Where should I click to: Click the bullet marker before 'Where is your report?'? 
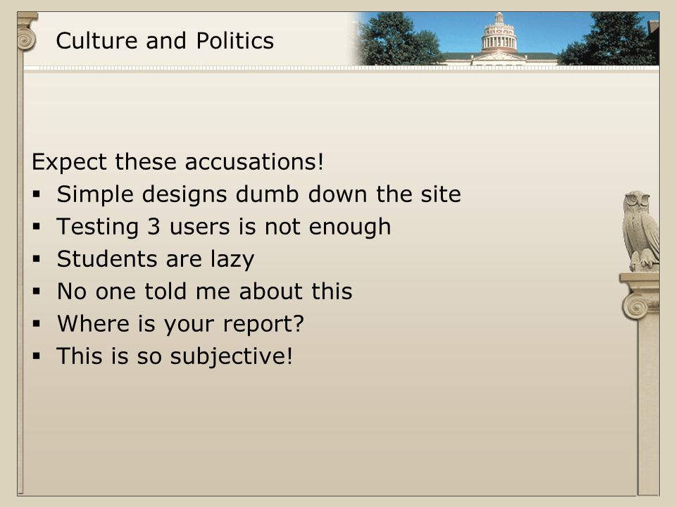(x=36, y=324)
